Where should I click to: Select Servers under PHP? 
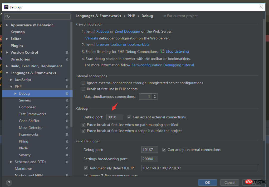(25, 100)
